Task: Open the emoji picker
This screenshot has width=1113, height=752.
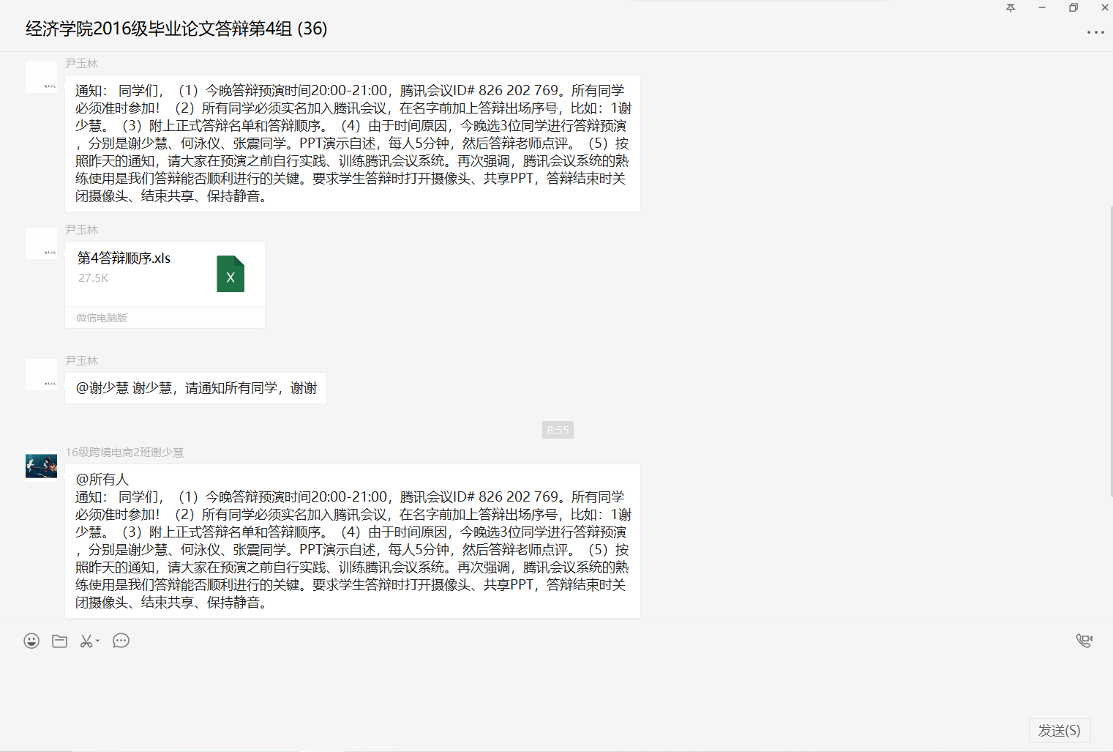Action: point(31,641)
